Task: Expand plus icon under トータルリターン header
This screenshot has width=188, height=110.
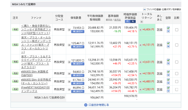Action: pyautogui.click(x=142, y=22)
